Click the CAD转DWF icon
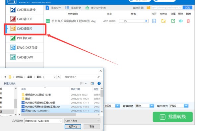Viewport: 199px width, 131px height. coord(13,57)
